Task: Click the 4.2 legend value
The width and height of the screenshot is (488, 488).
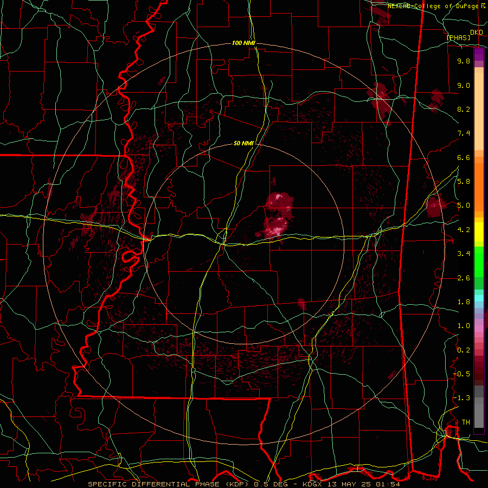Action: 464,230
